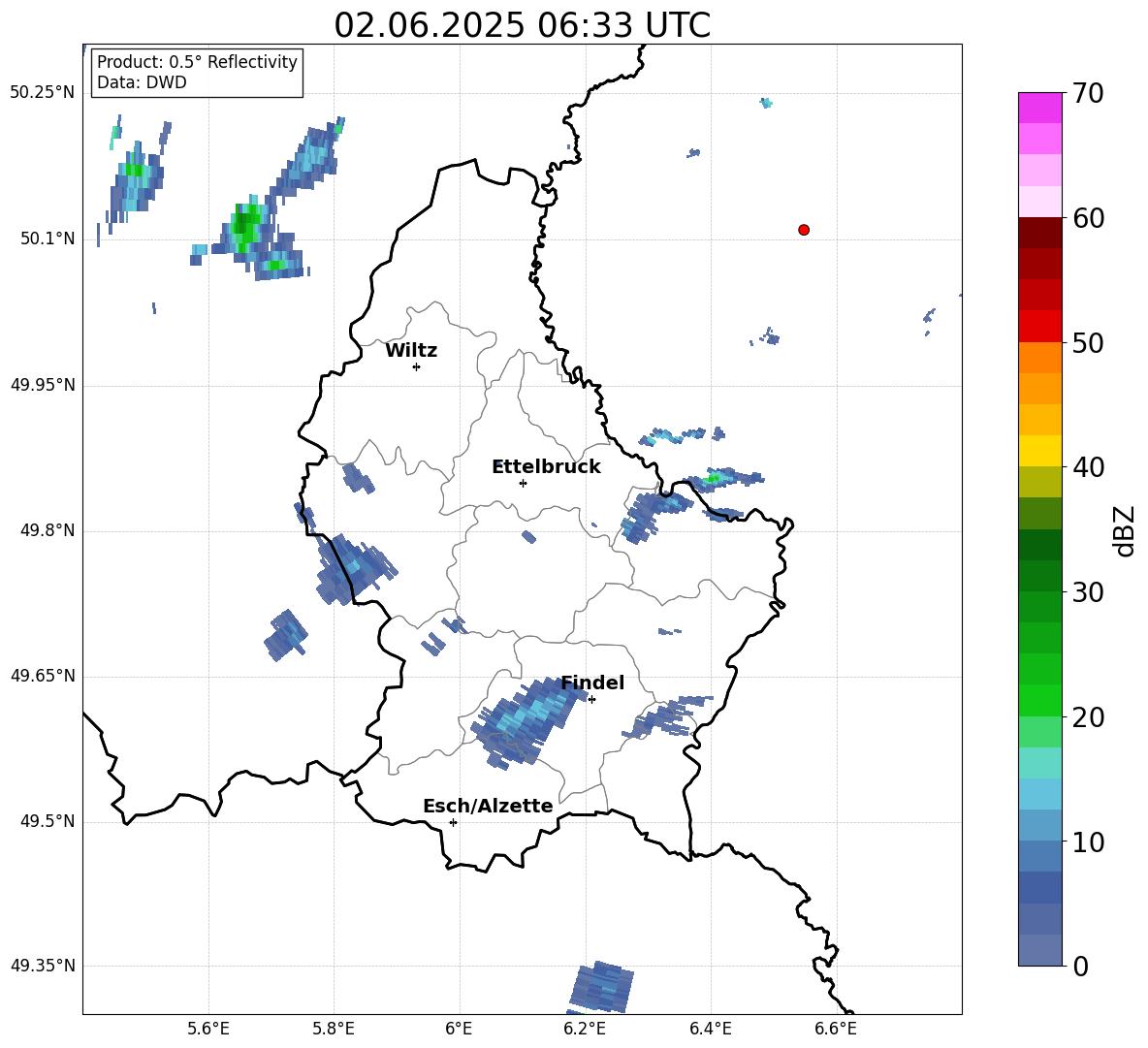Click the 49.35°N latitude label
Screen dimensions: 1148x1048
coord(43,966)
